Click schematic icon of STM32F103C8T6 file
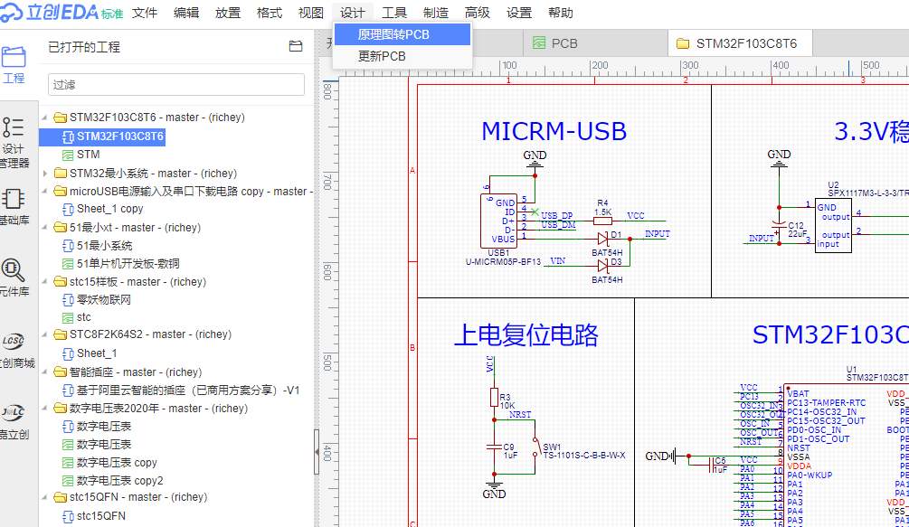Image resolution: width=909 pixels, height=527 pixels. click(x=68, y=136)
